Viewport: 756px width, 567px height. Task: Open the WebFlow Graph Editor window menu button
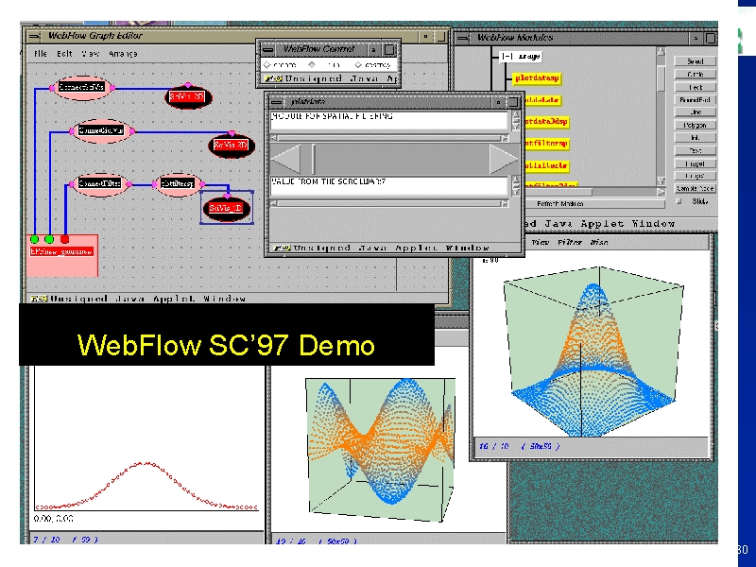click(34, 37)
